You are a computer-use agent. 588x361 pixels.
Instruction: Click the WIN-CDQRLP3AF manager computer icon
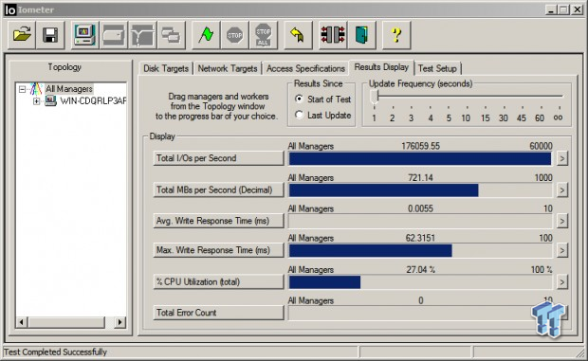click(50, 100)
